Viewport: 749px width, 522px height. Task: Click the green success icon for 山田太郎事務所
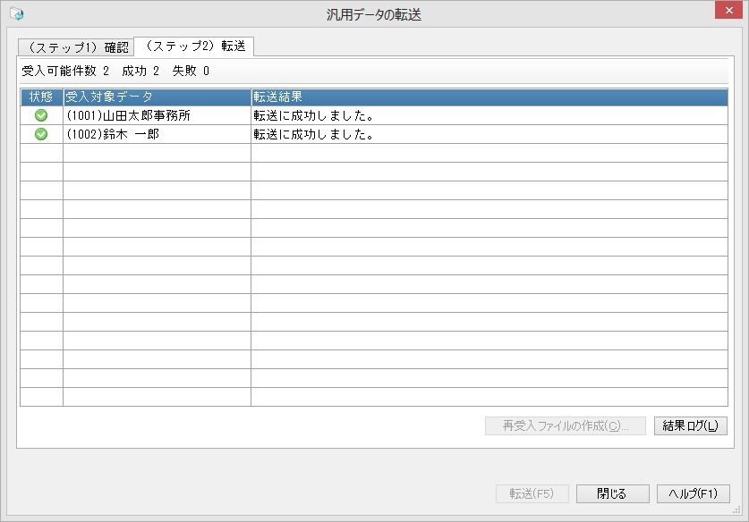[41, 115]
